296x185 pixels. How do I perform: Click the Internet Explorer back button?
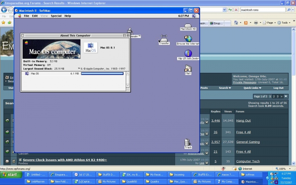tap(4, 10)
